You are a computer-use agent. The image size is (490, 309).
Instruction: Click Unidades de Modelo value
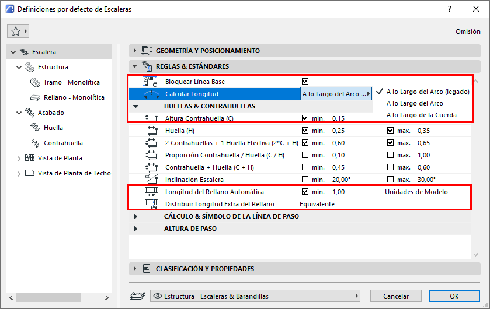point(416,192)
